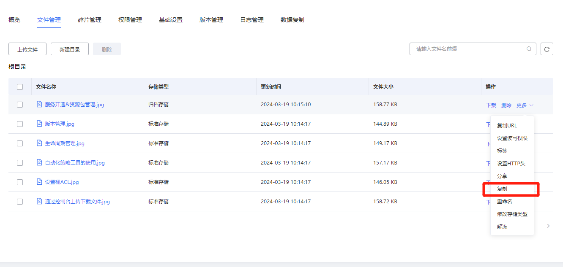Open the 数据复制 tab
Viewport: 563px width, 267px height.
(292, 20)
